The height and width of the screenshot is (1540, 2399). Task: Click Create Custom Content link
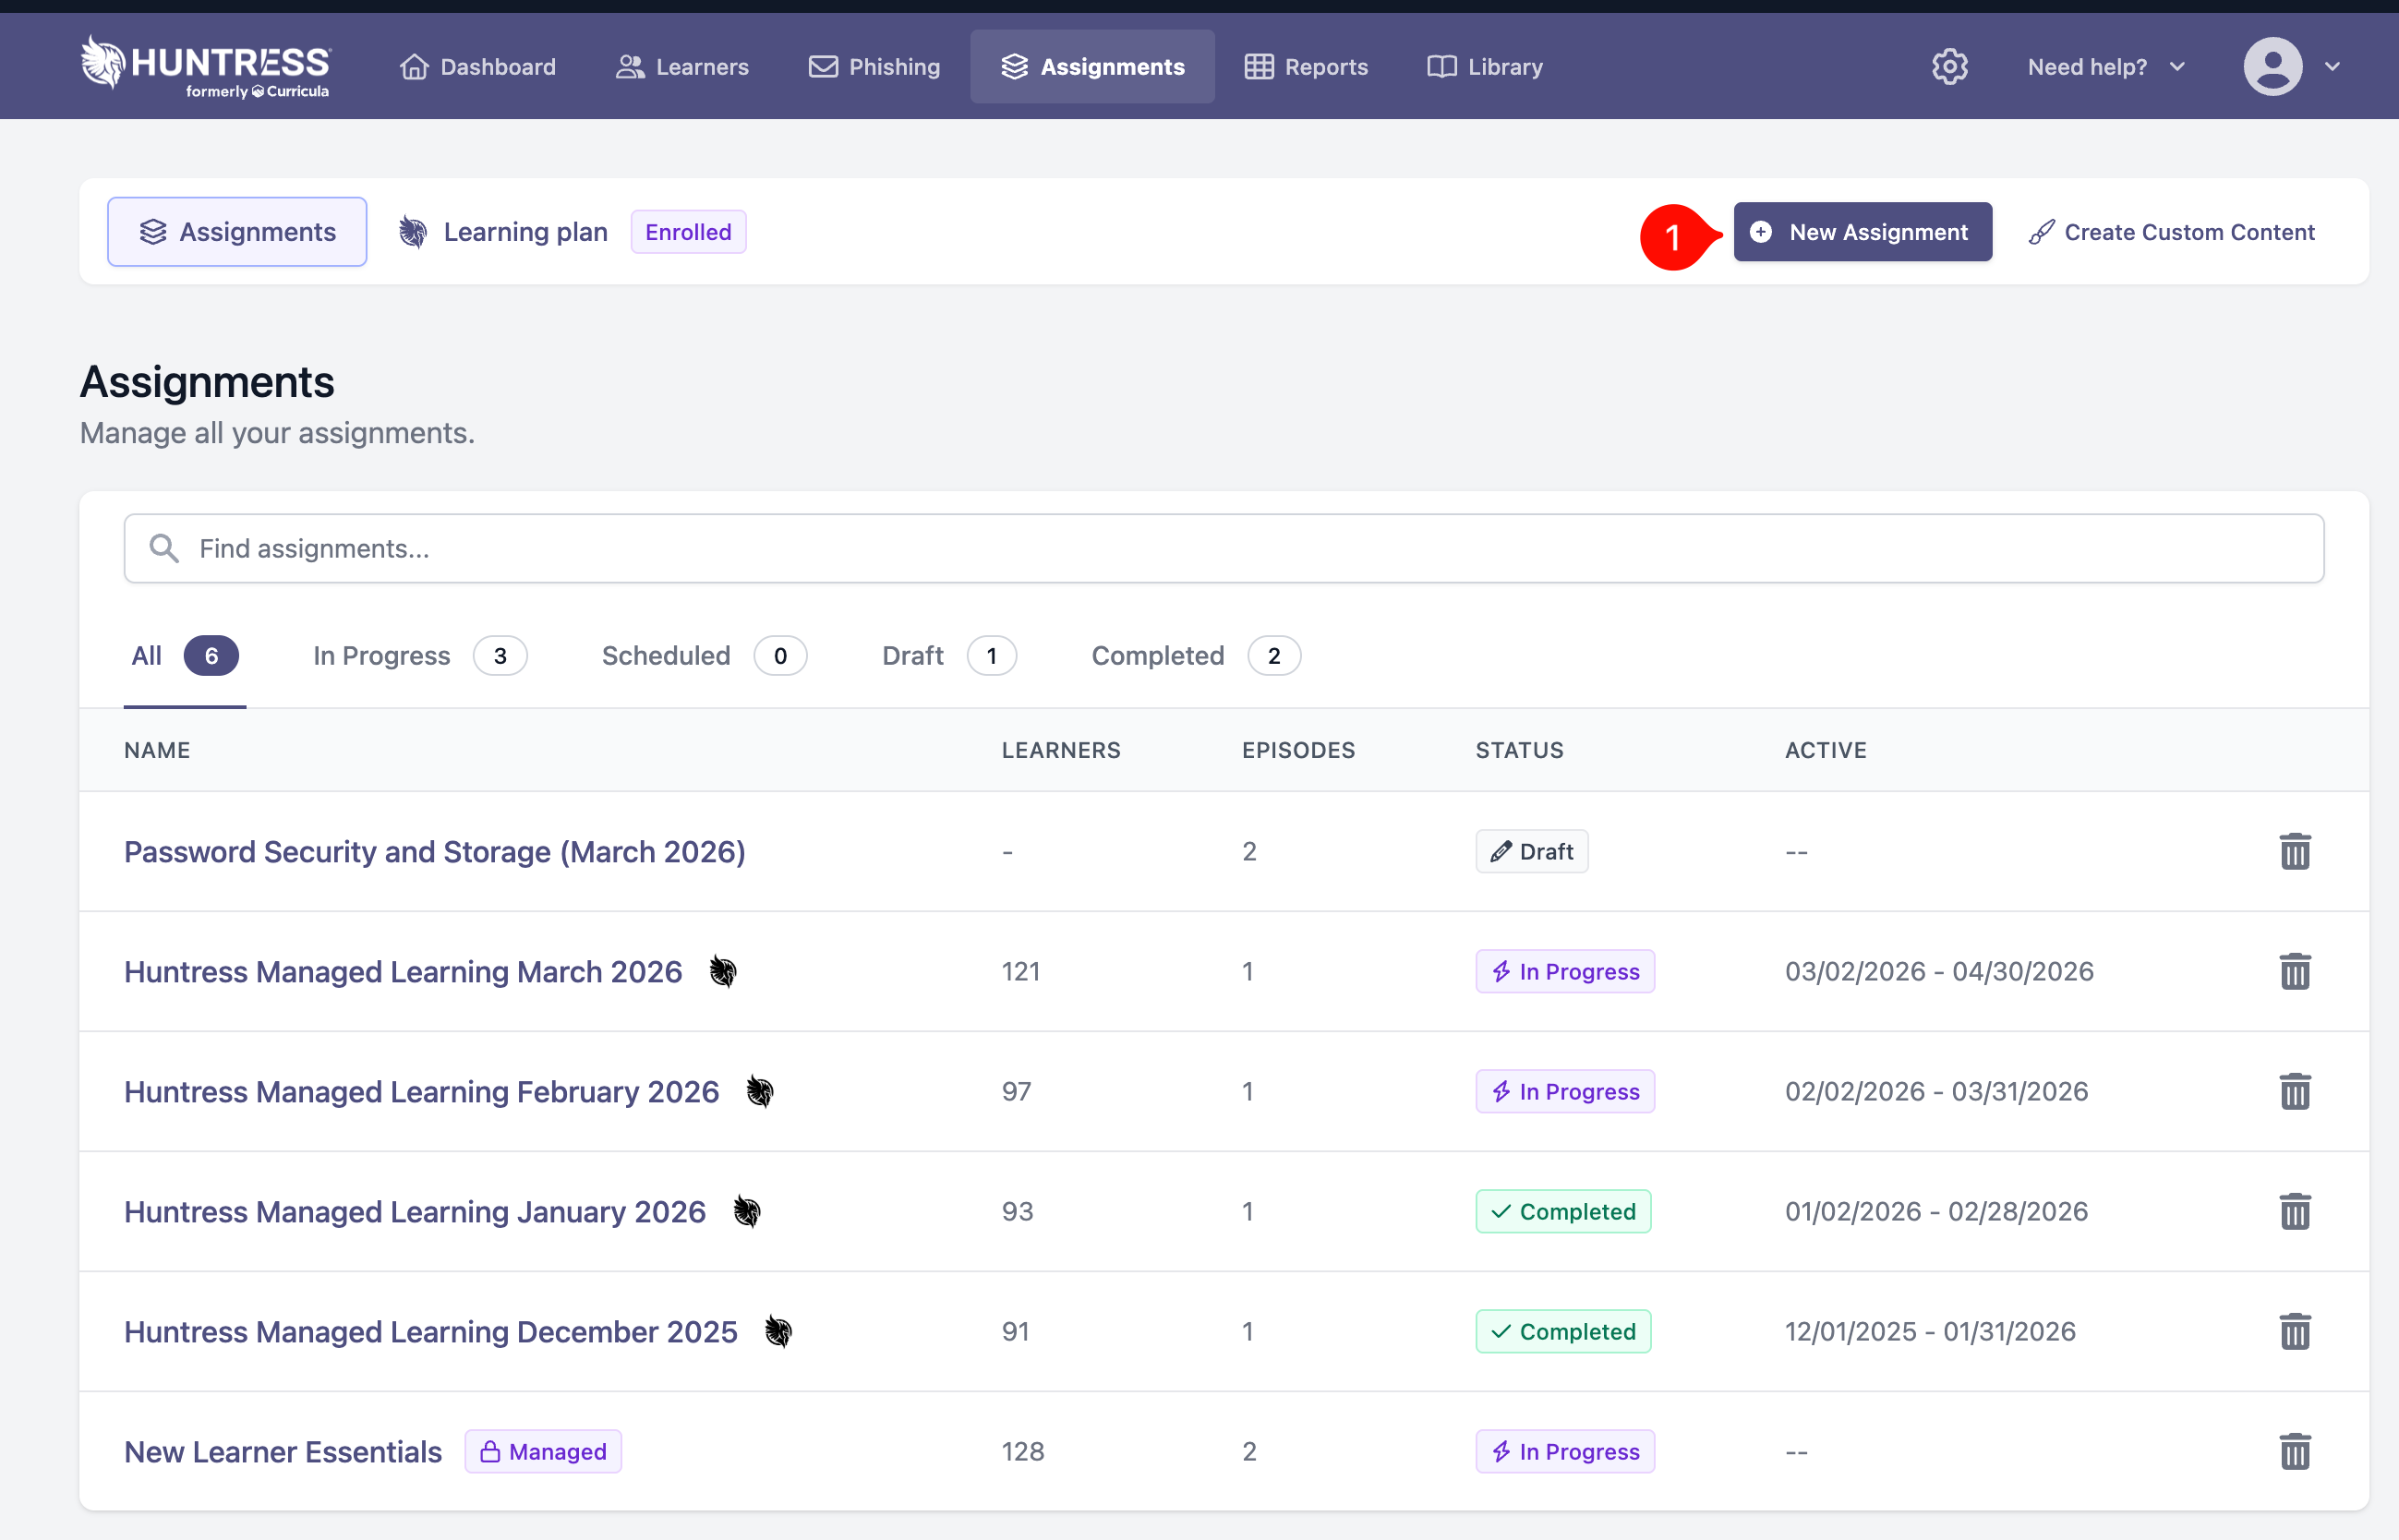[x=2172, y=232]
